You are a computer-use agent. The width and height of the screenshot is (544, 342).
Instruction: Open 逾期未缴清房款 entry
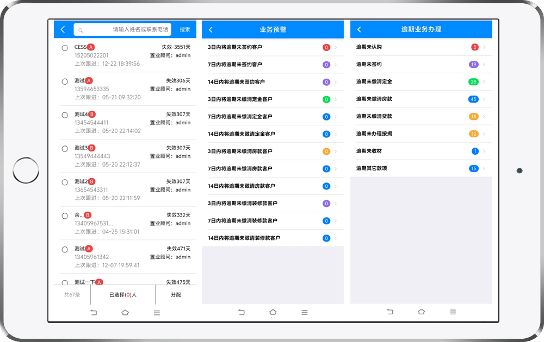pyautogui.click(x=421, y=99)
